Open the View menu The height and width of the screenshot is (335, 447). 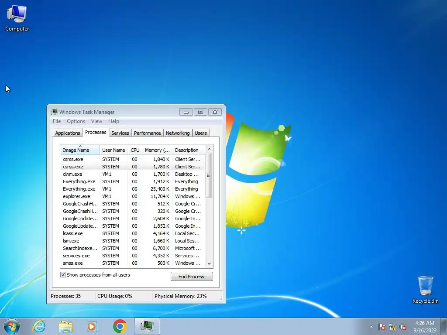click(96, 121)
